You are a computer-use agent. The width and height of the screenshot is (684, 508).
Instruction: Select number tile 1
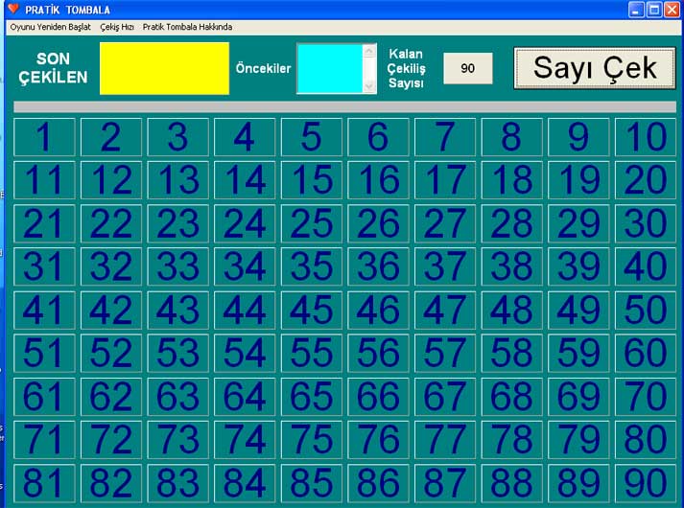point(44,137)
